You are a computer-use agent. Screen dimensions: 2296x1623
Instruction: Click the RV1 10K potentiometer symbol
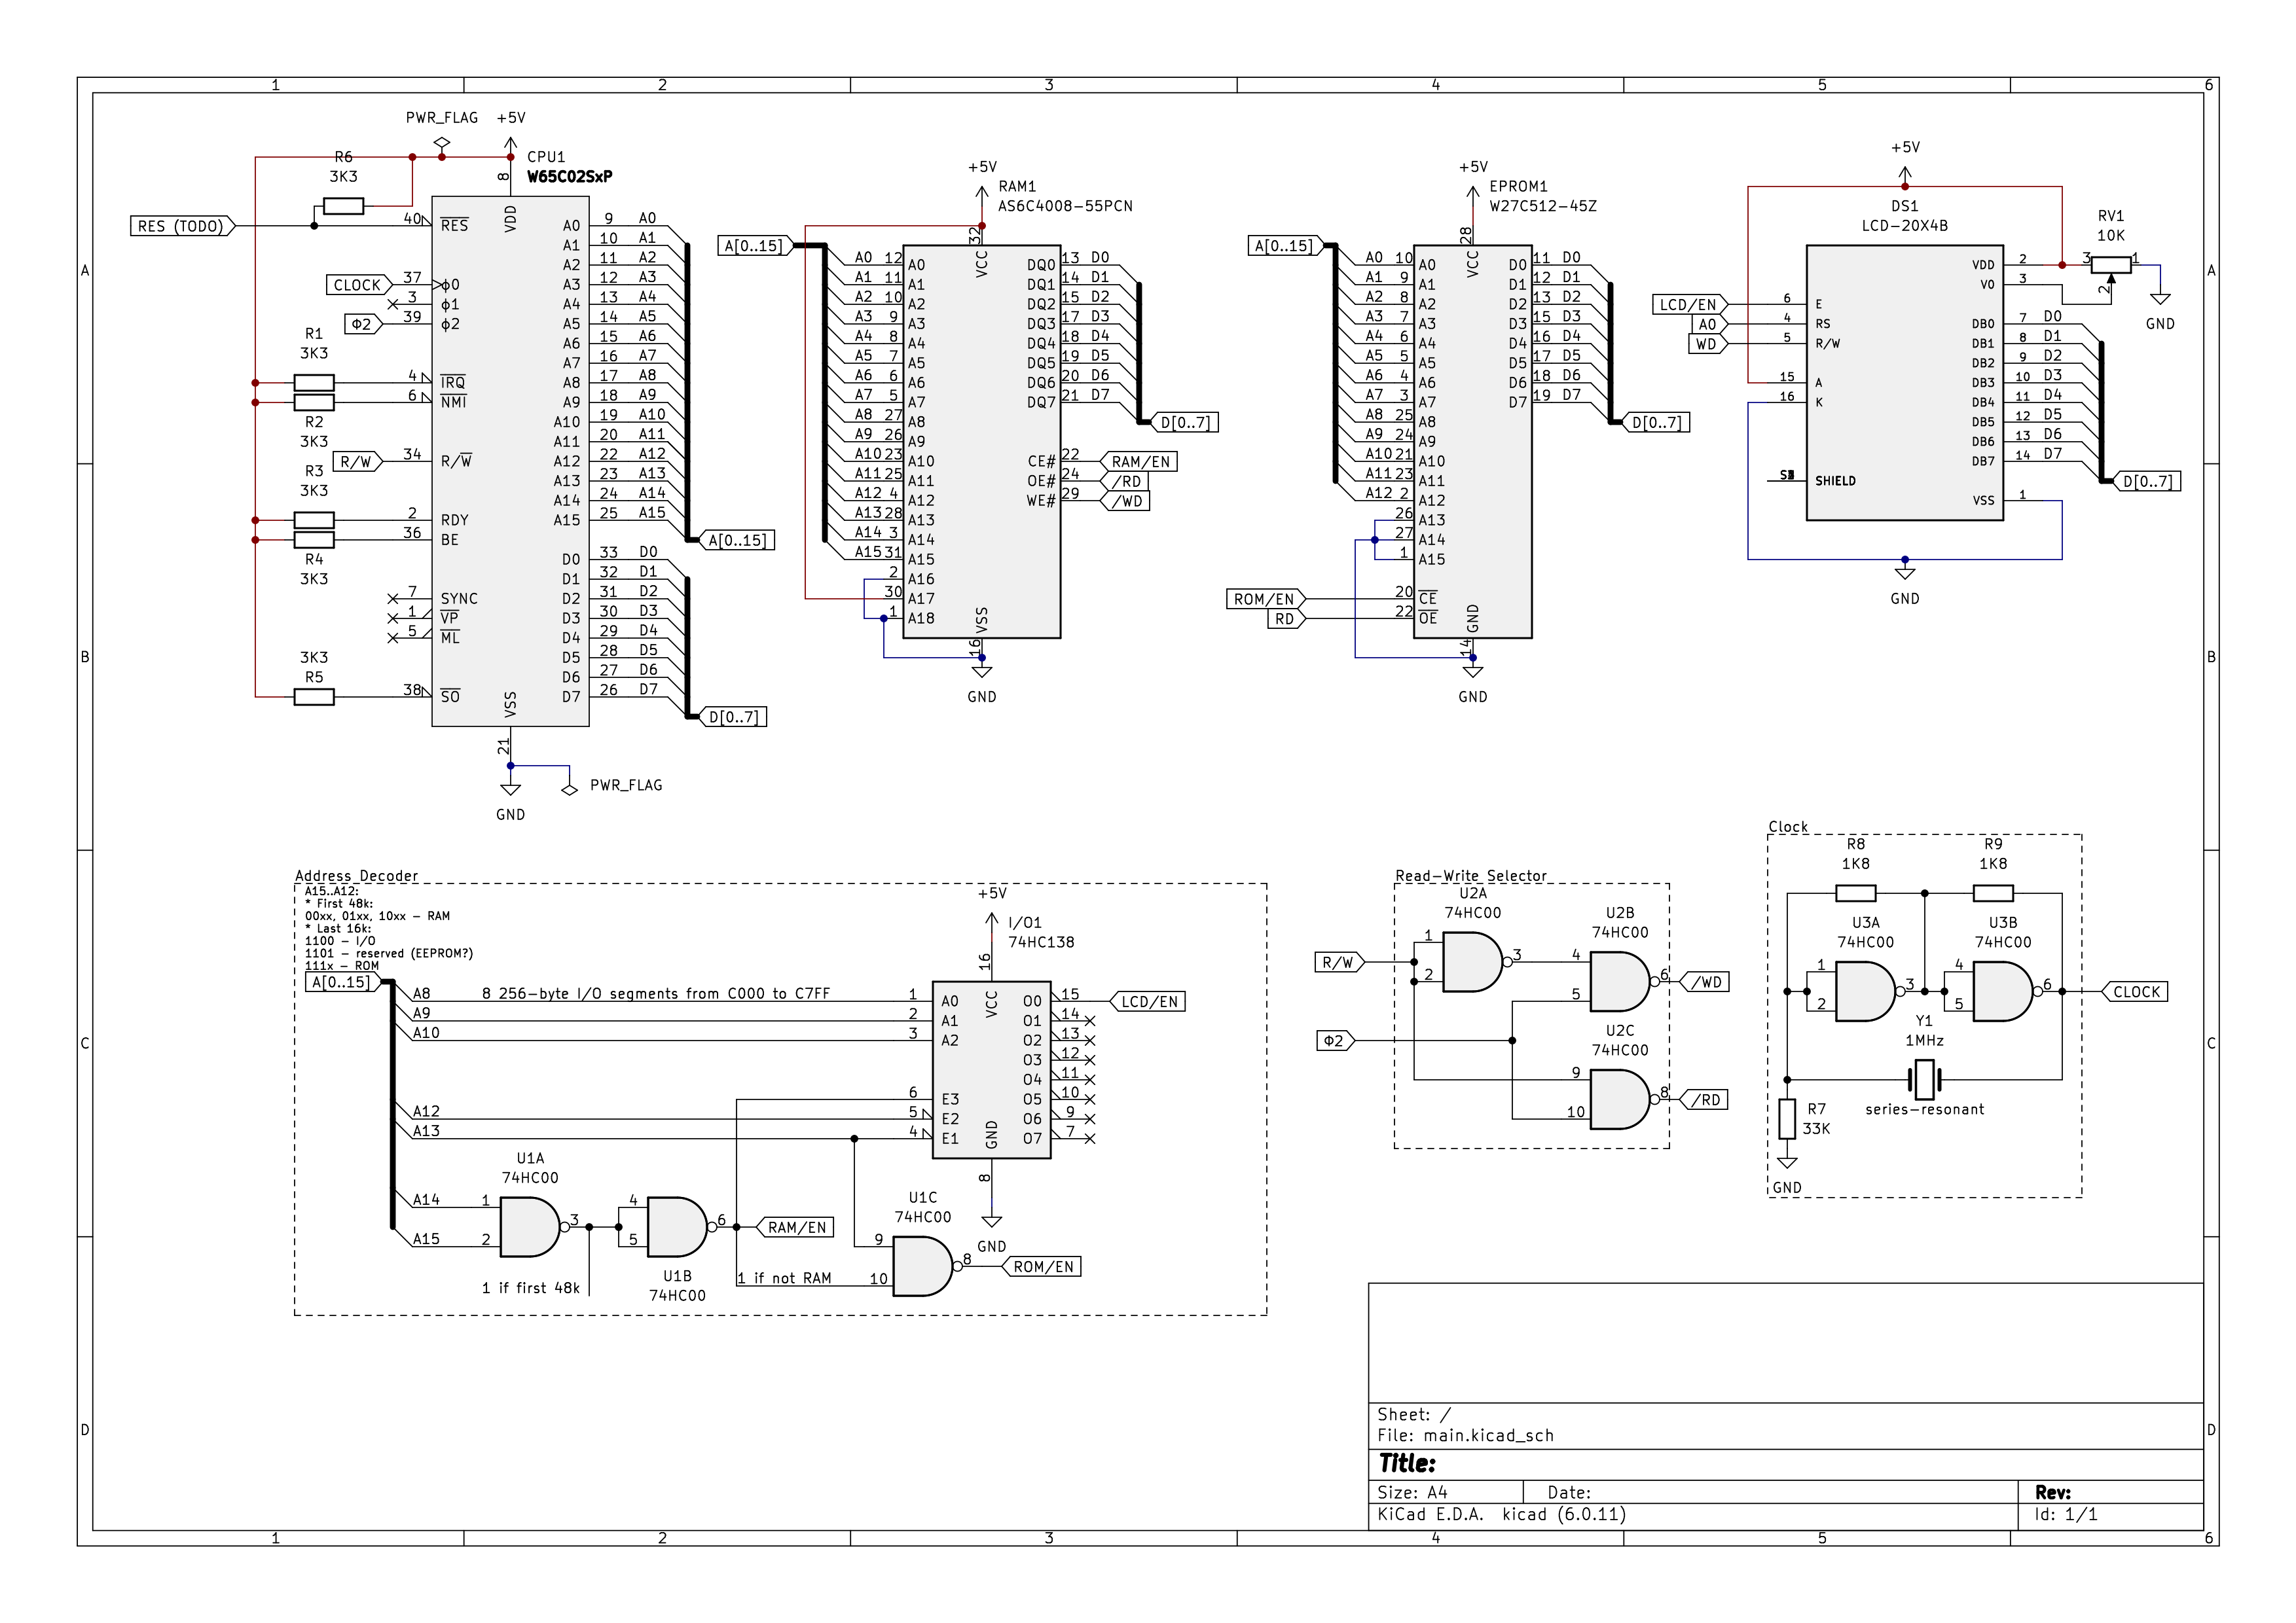tap(2110, 265)
